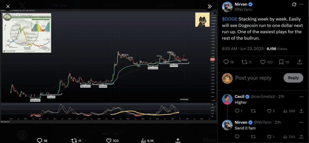Repost via the retweet icon showing 11 under the image

tap(76, 141)
